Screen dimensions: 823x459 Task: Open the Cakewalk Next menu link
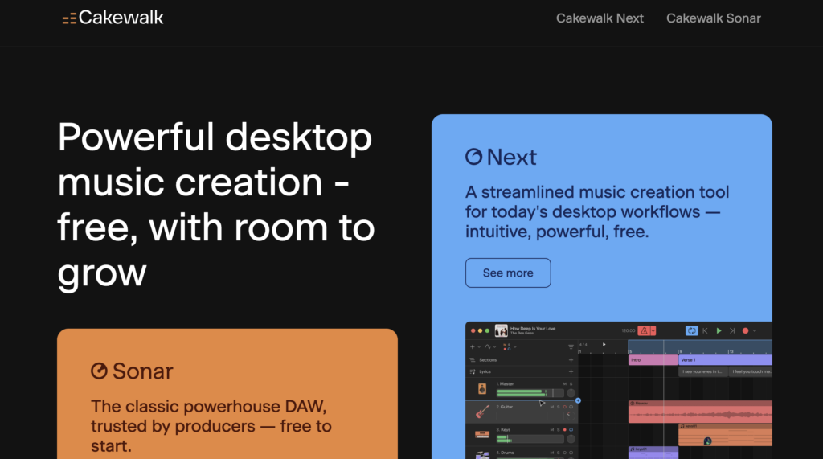[x=600, y=18]
